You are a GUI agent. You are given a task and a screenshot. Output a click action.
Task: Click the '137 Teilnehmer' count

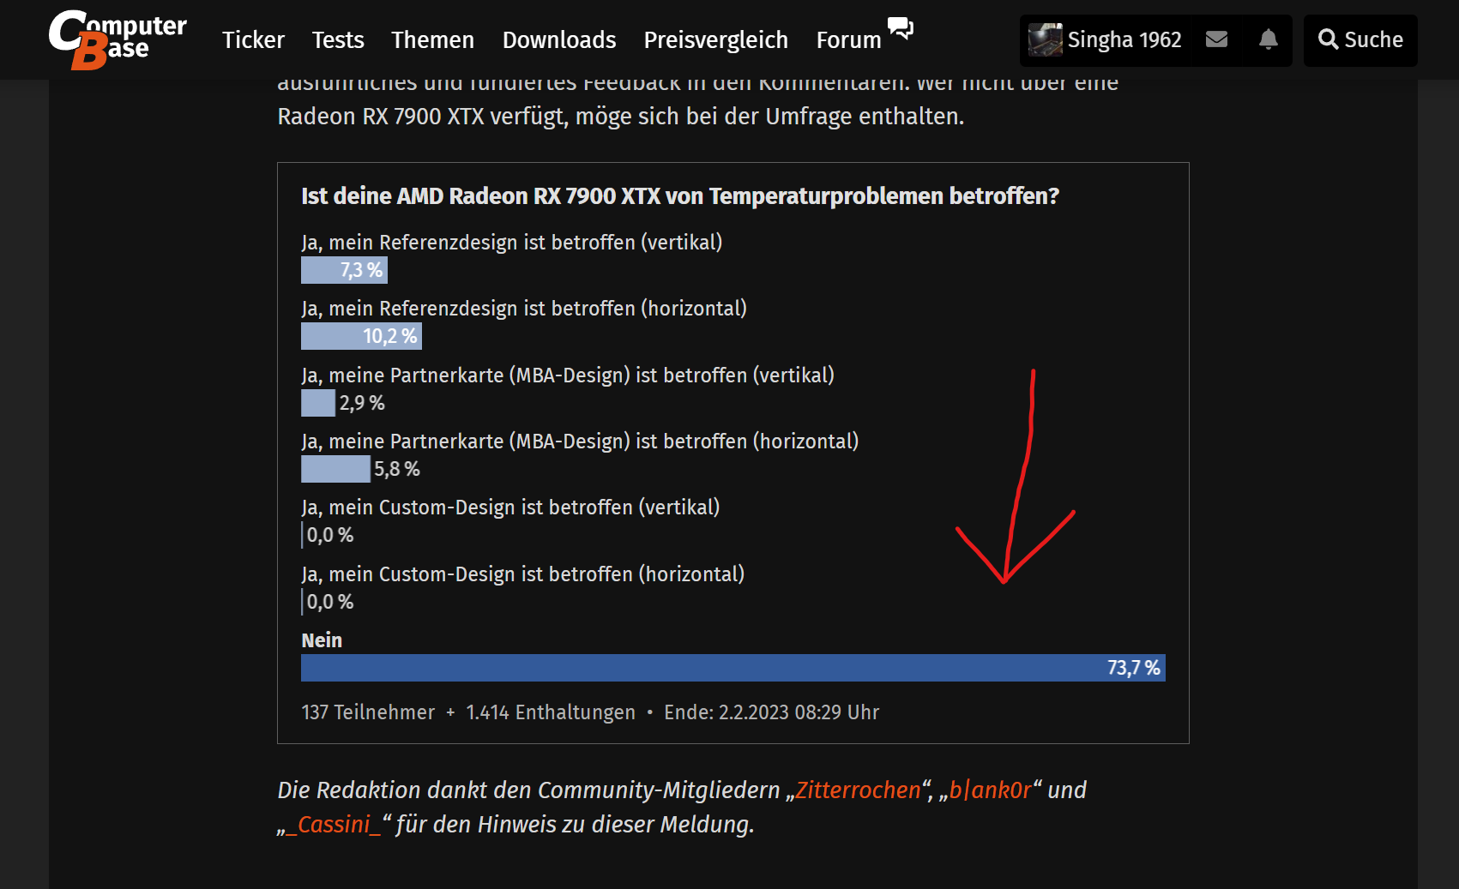pyautogui.click(x=368, y=712)
